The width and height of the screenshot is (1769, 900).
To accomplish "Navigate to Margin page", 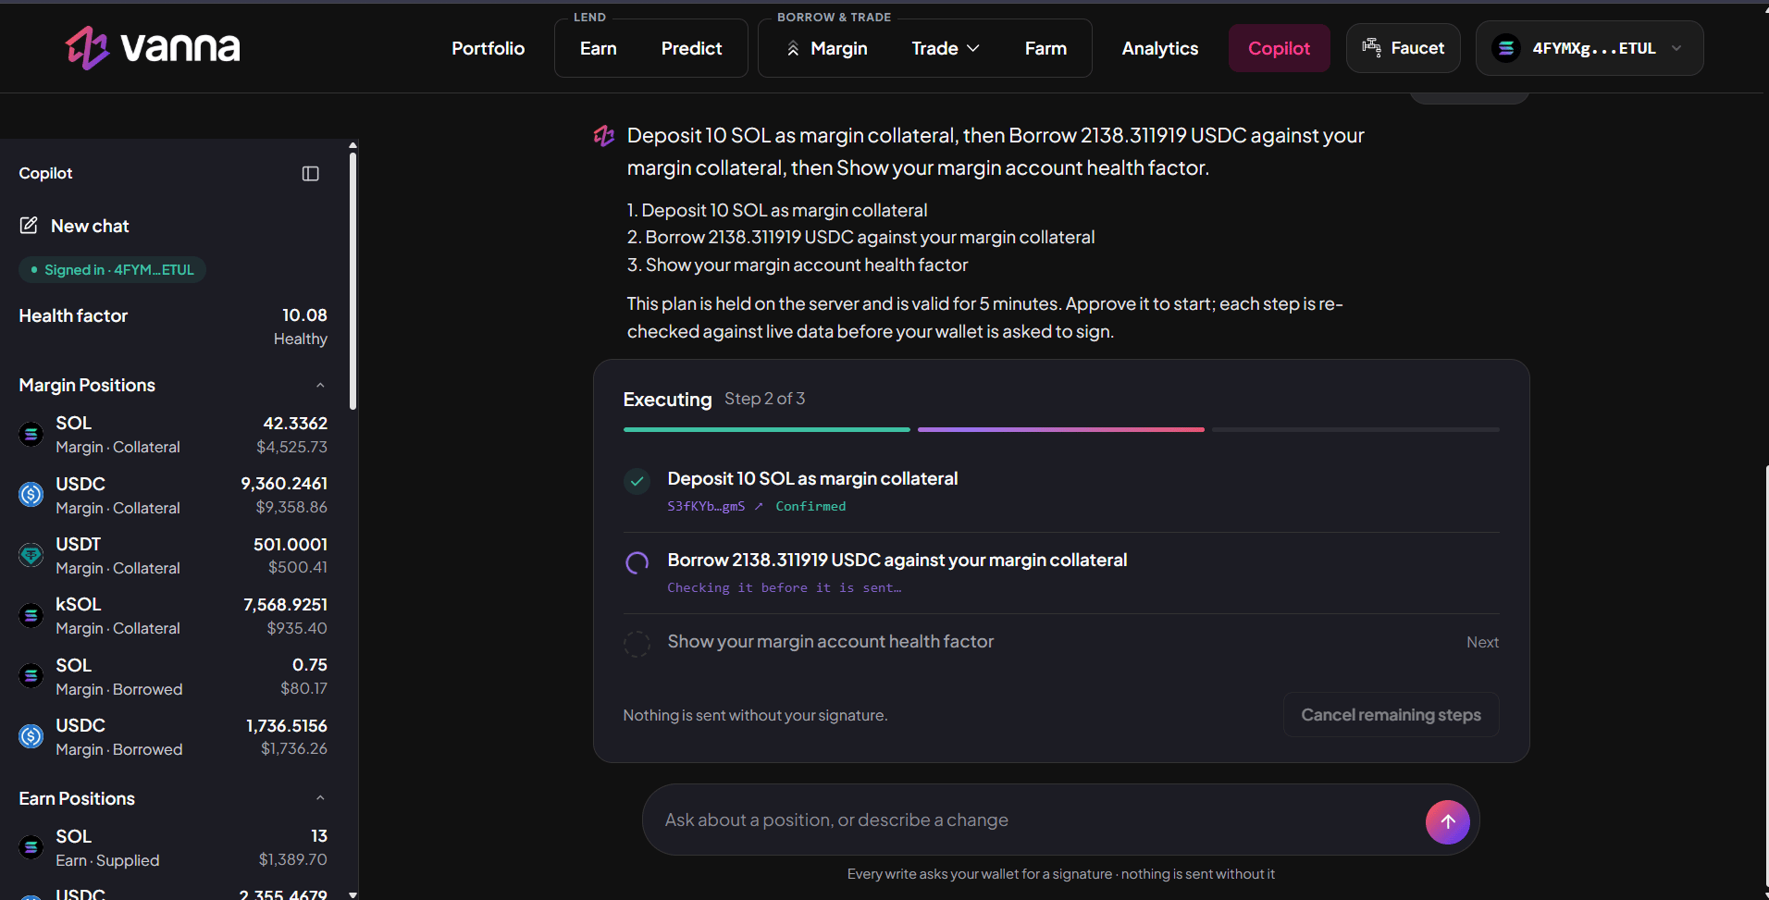I will tap(827, 48).
